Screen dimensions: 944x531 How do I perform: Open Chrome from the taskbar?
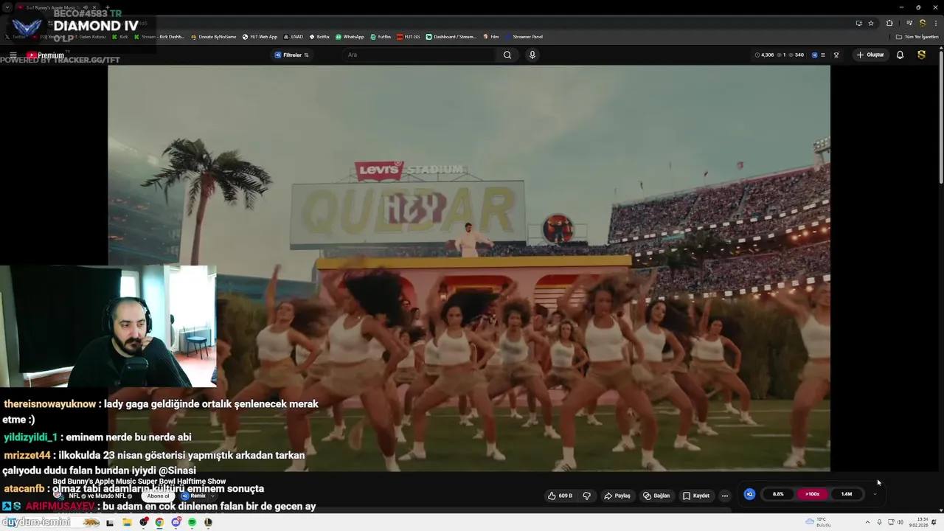[x=159, y=522]
